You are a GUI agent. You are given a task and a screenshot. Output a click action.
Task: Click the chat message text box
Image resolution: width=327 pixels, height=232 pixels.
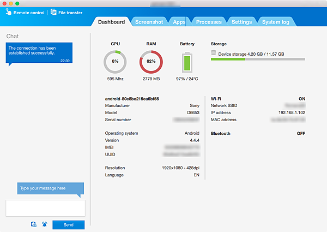(45, 208)
